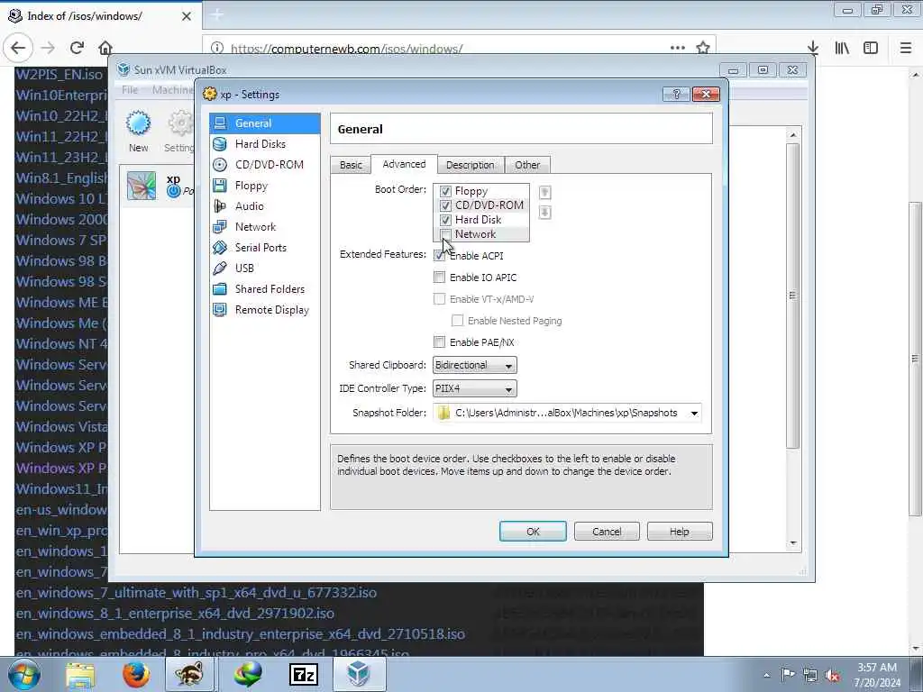Reload the page in Firefox
This screenshot has width=923, height=692.
tap(77, 48)
